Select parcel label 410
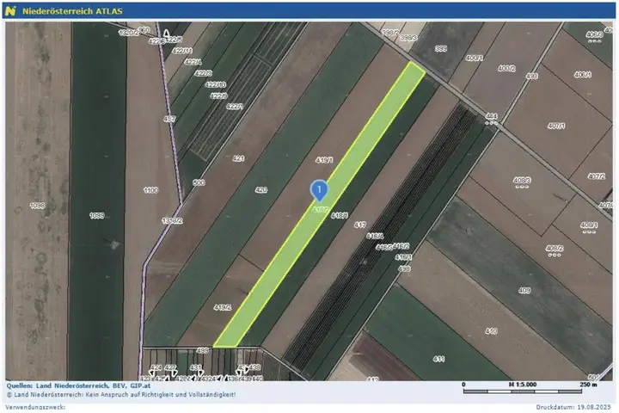Screen dimensions: 619x413 pos(491,331)
